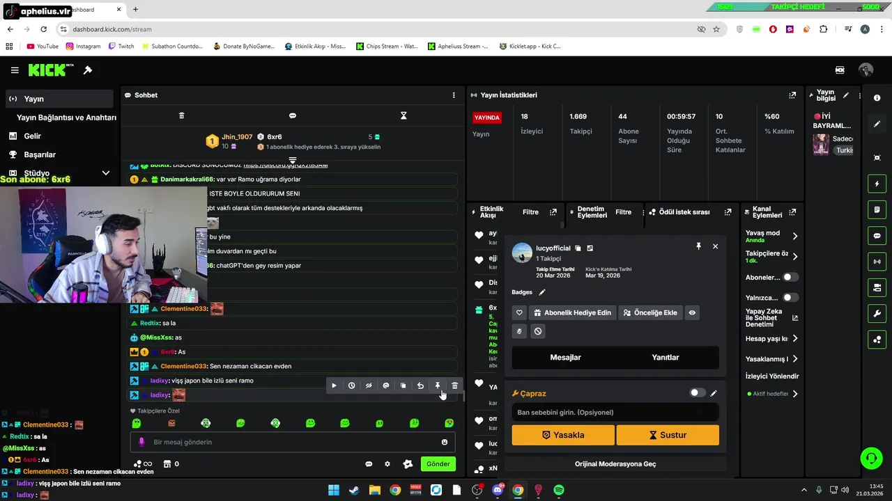Click the chat bubble icon beside settings gear
Viewport: 892px width, 501px height.
tap(369, 464)
